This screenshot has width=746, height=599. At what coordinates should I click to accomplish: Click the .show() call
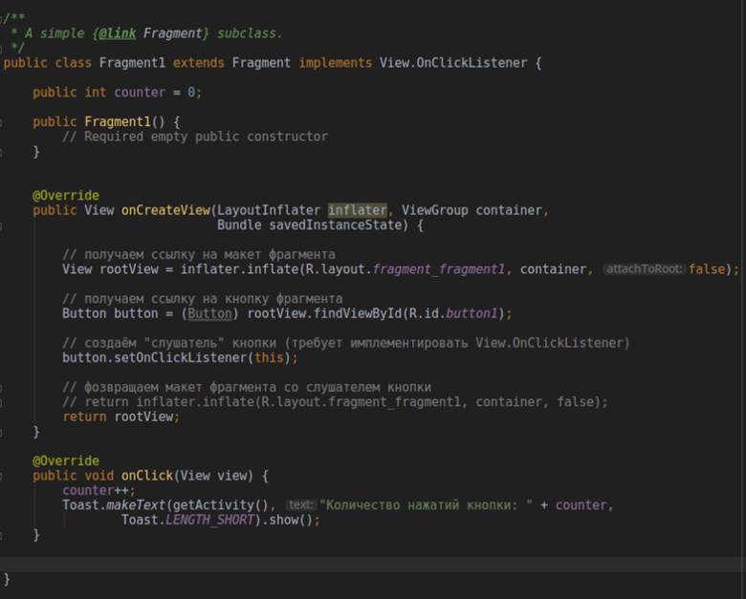[287, 520]
